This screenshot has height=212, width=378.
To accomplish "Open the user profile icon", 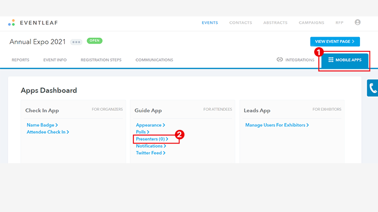I will pos(357,22).
